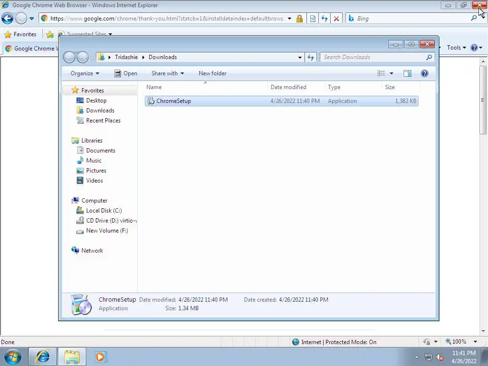The width and height of the screenshot is (488, 366).
Task: Stop page loading in Internet Explorer
Action: point(336,19)
